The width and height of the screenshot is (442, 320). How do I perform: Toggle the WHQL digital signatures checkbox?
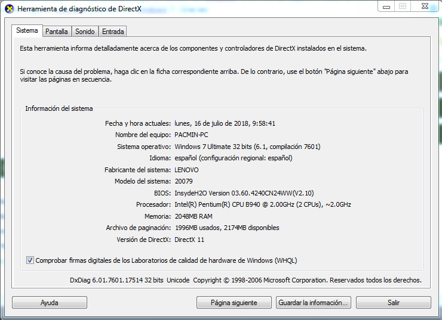pyautogui.click(x=30, y=260)
